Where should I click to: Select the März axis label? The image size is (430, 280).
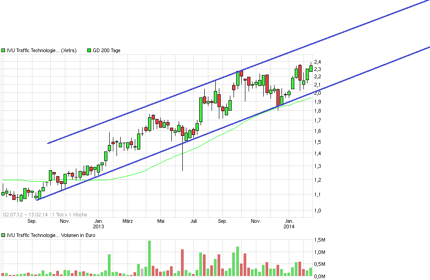point(127,221)
